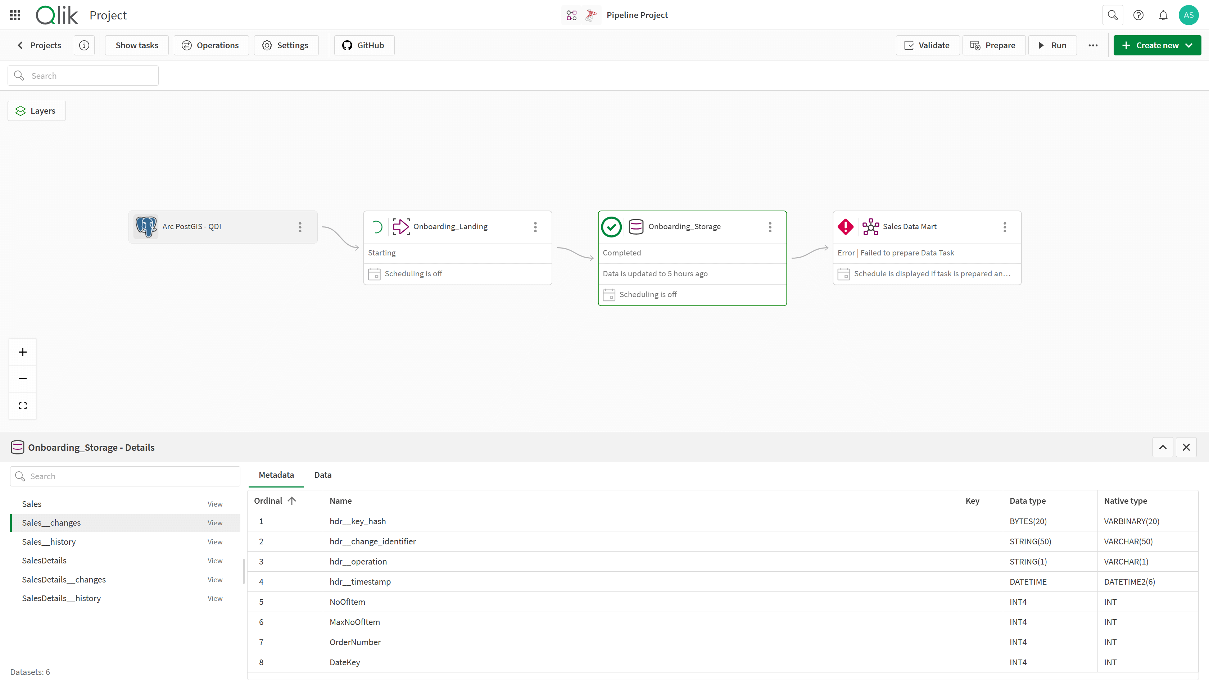Click the dataset list scrollbar
The height and width of the screenshot is (680, 1209).
[x=243, y=571]
